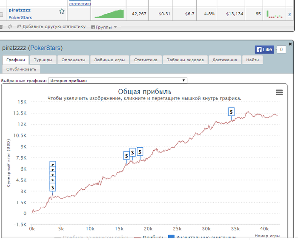Open the Турниры tab
This screenshot has height=240, width=298.
43,60
